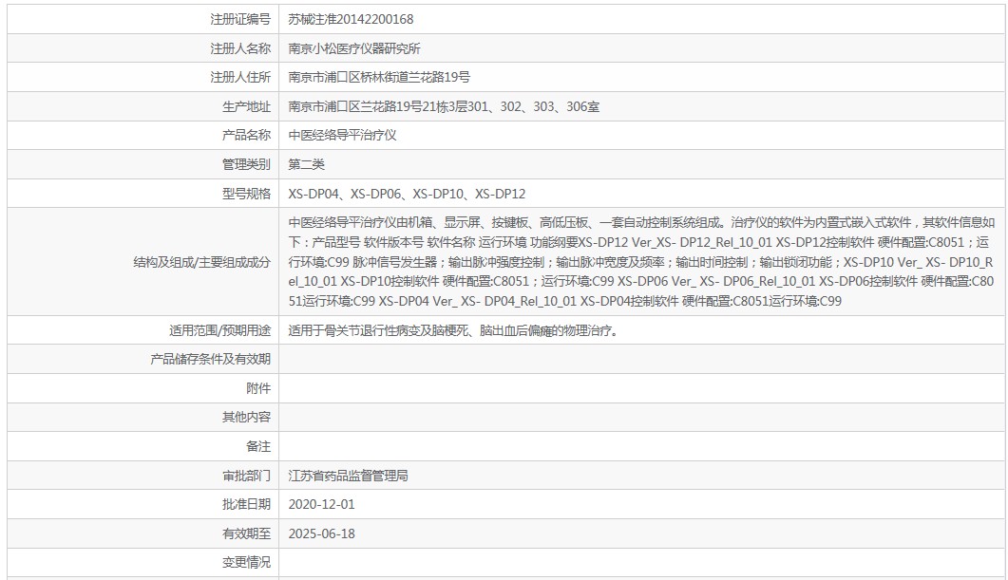1008x580 pixels.
Task: Select category value 第二类
Action: pos(306,164)
